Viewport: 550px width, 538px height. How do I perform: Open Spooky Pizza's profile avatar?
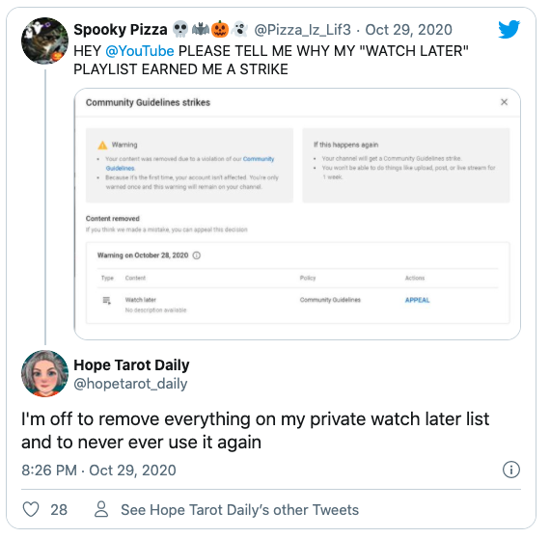point(44,40)
